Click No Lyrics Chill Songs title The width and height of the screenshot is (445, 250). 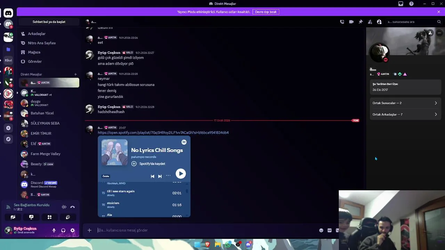[157, 150]
